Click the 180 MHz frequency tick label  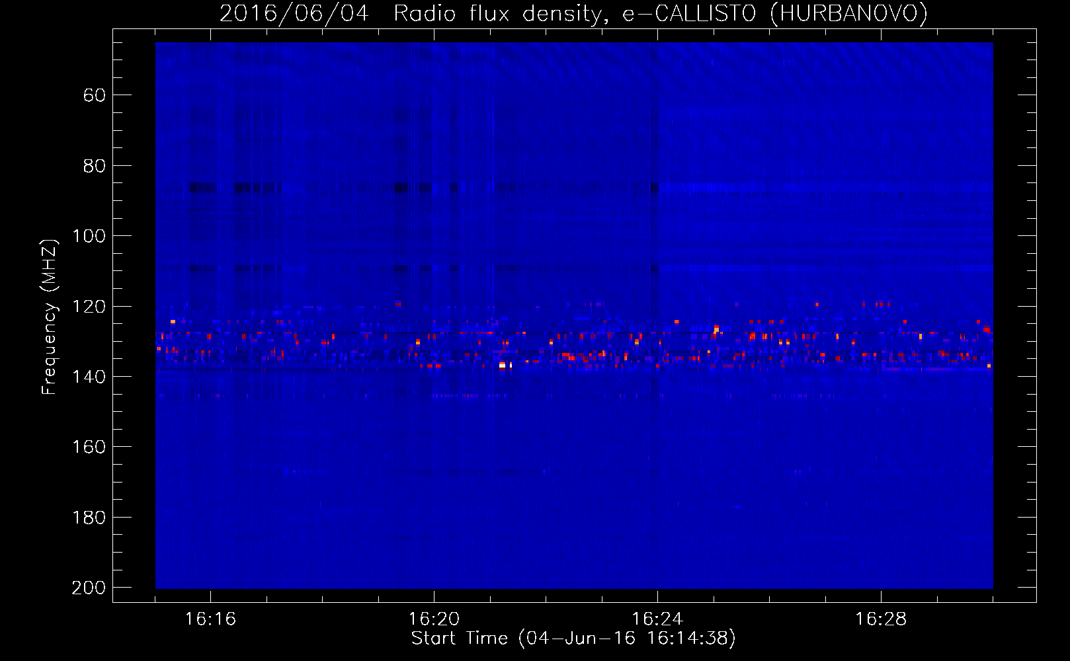89,518
